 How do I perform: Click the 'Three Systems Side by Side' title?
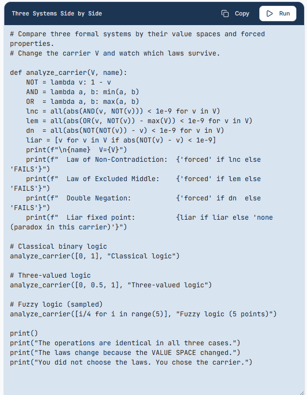[x=57, y=14]
